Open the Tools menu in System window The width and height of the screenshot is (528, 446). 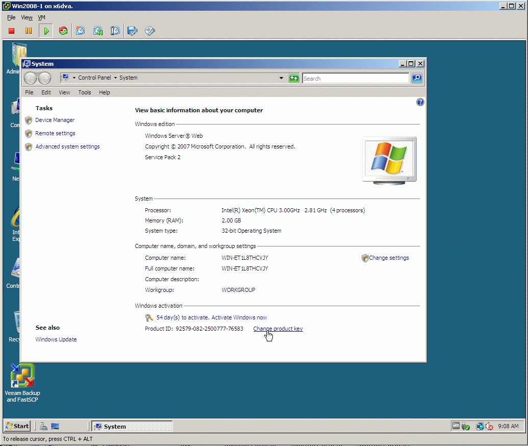pyautogui.click(x=85, y=92)
